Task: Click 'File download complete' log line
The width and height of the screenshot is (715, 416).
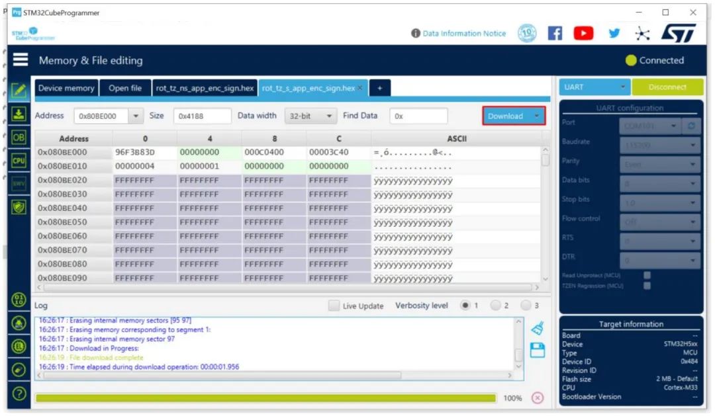Action: [x=91, y=357]
